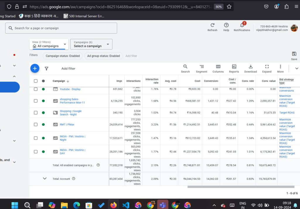Sort by Avg. cost column
This screenshot has height=209, width=300.
tap(171, 81)
